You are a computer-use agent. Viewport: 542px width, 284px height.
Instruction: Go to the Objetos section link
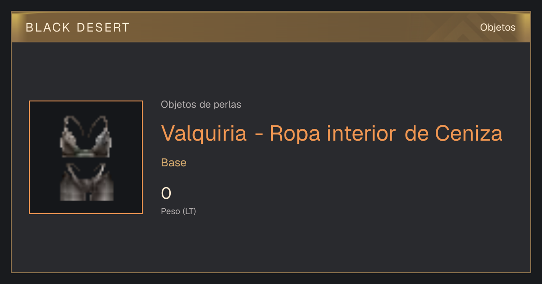(498, 27)
